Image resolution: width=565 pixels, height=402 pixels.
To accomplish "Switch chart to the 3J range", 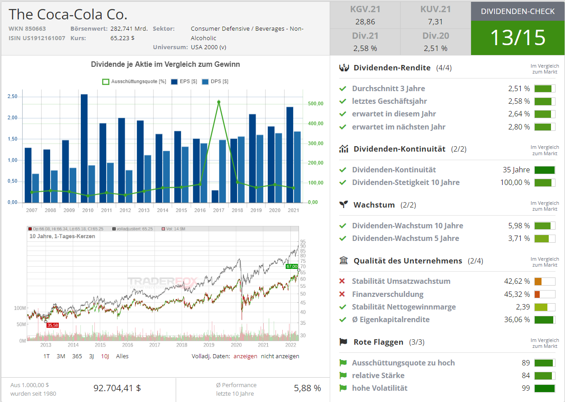I will click(x=91, y=356).
